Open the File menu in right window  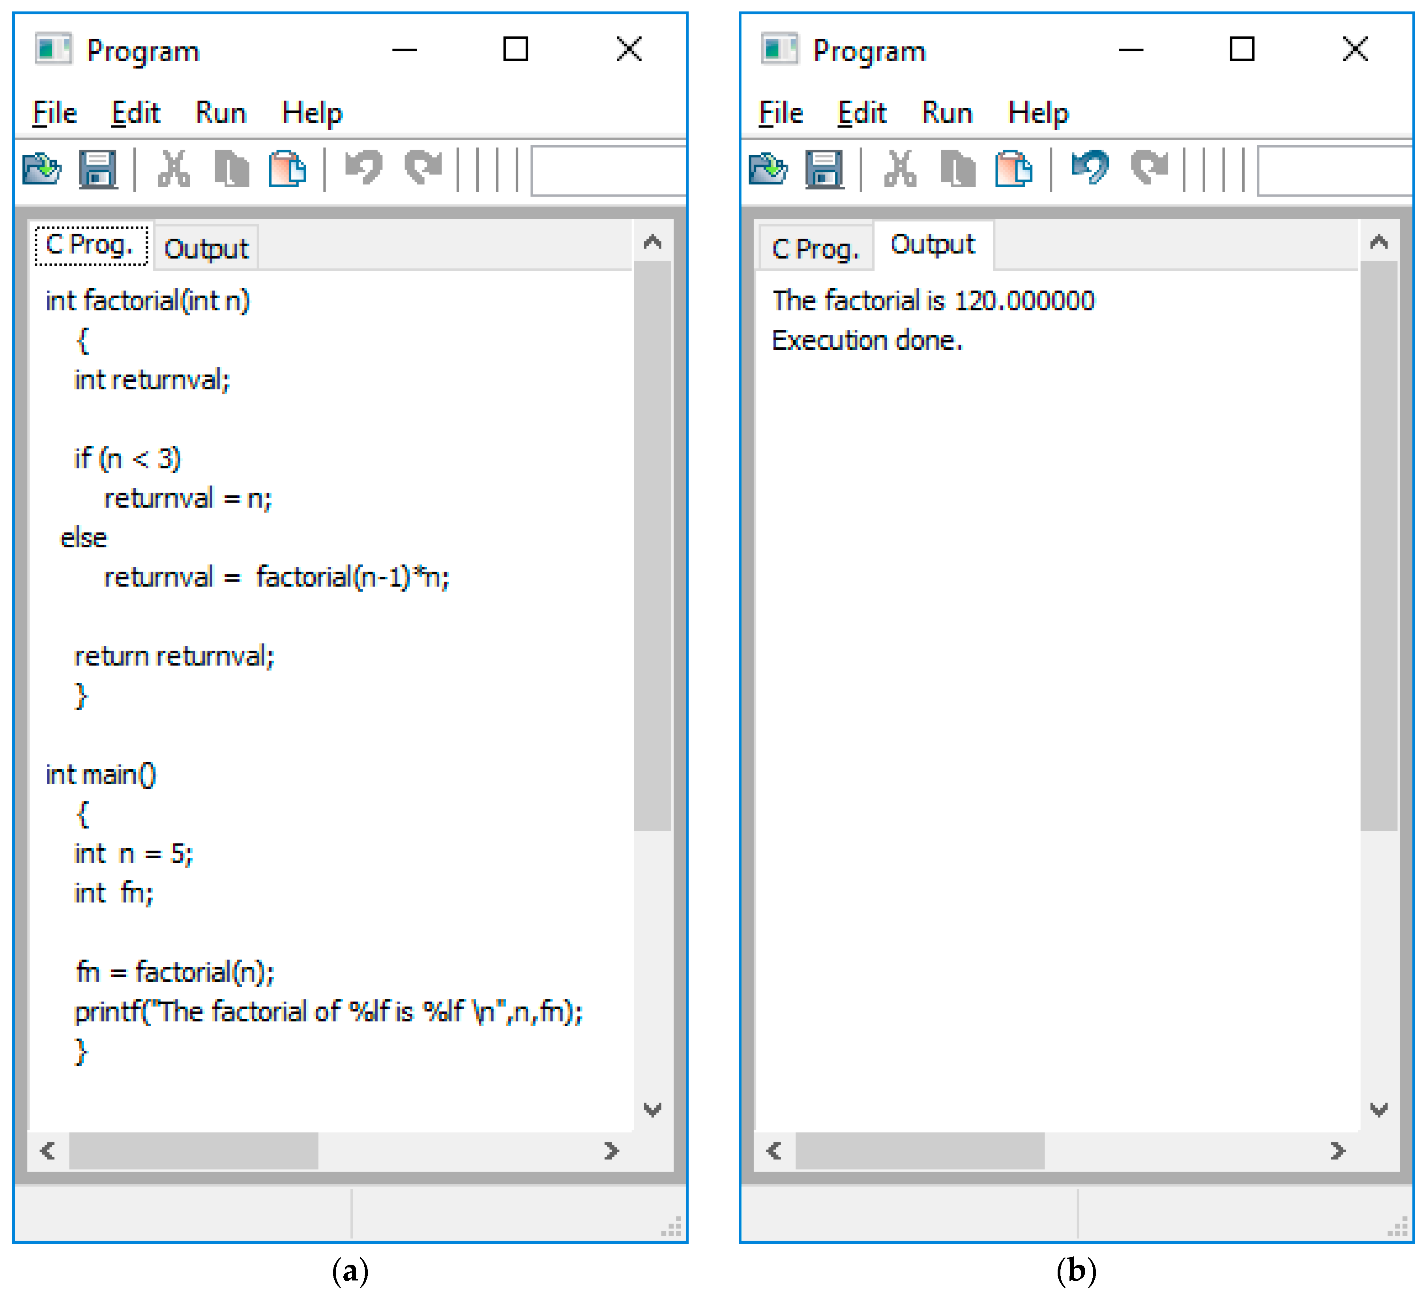pyautogui.click(x=781, y=112)
